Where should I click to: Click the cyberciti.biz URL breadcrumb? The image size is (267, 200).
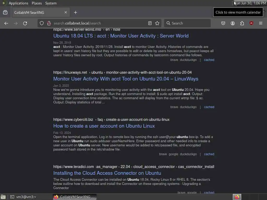111,120
